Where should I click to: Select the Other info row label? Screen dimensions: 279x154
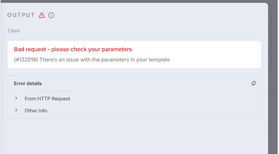point(36,111)
